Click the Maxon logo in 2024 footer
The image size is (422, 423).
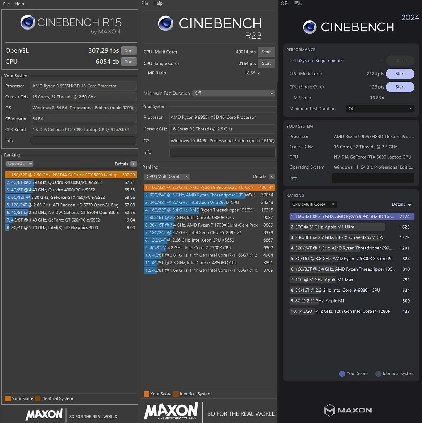click(x=348, y=410)
